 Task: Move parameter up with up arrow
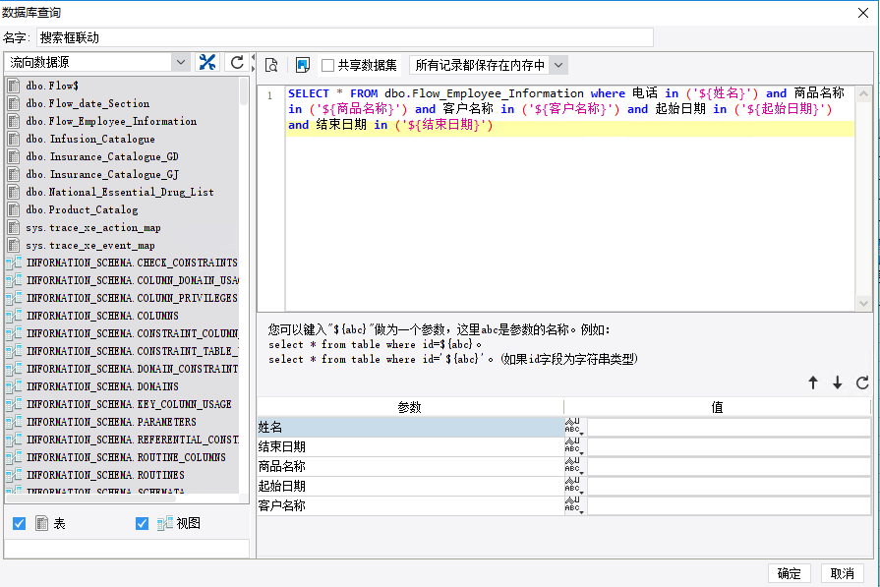[x=813, y=382]
